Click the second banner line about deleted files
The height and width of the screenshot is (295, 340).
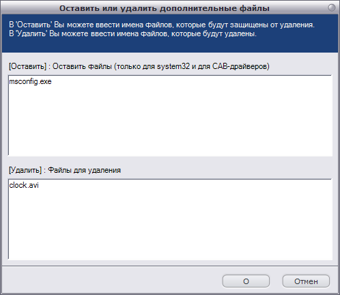tap(132, 34)
